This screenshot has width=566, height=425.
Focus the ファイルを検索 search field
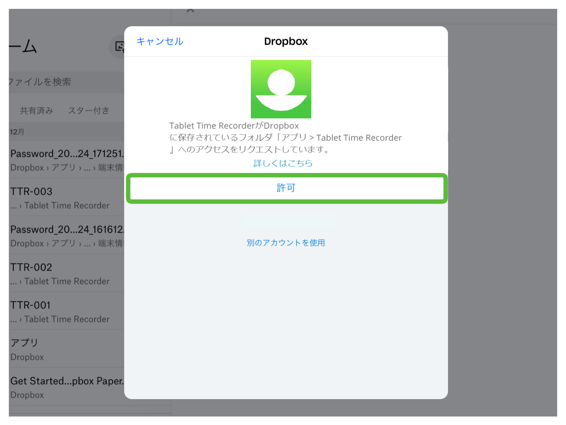pos(67,82)
